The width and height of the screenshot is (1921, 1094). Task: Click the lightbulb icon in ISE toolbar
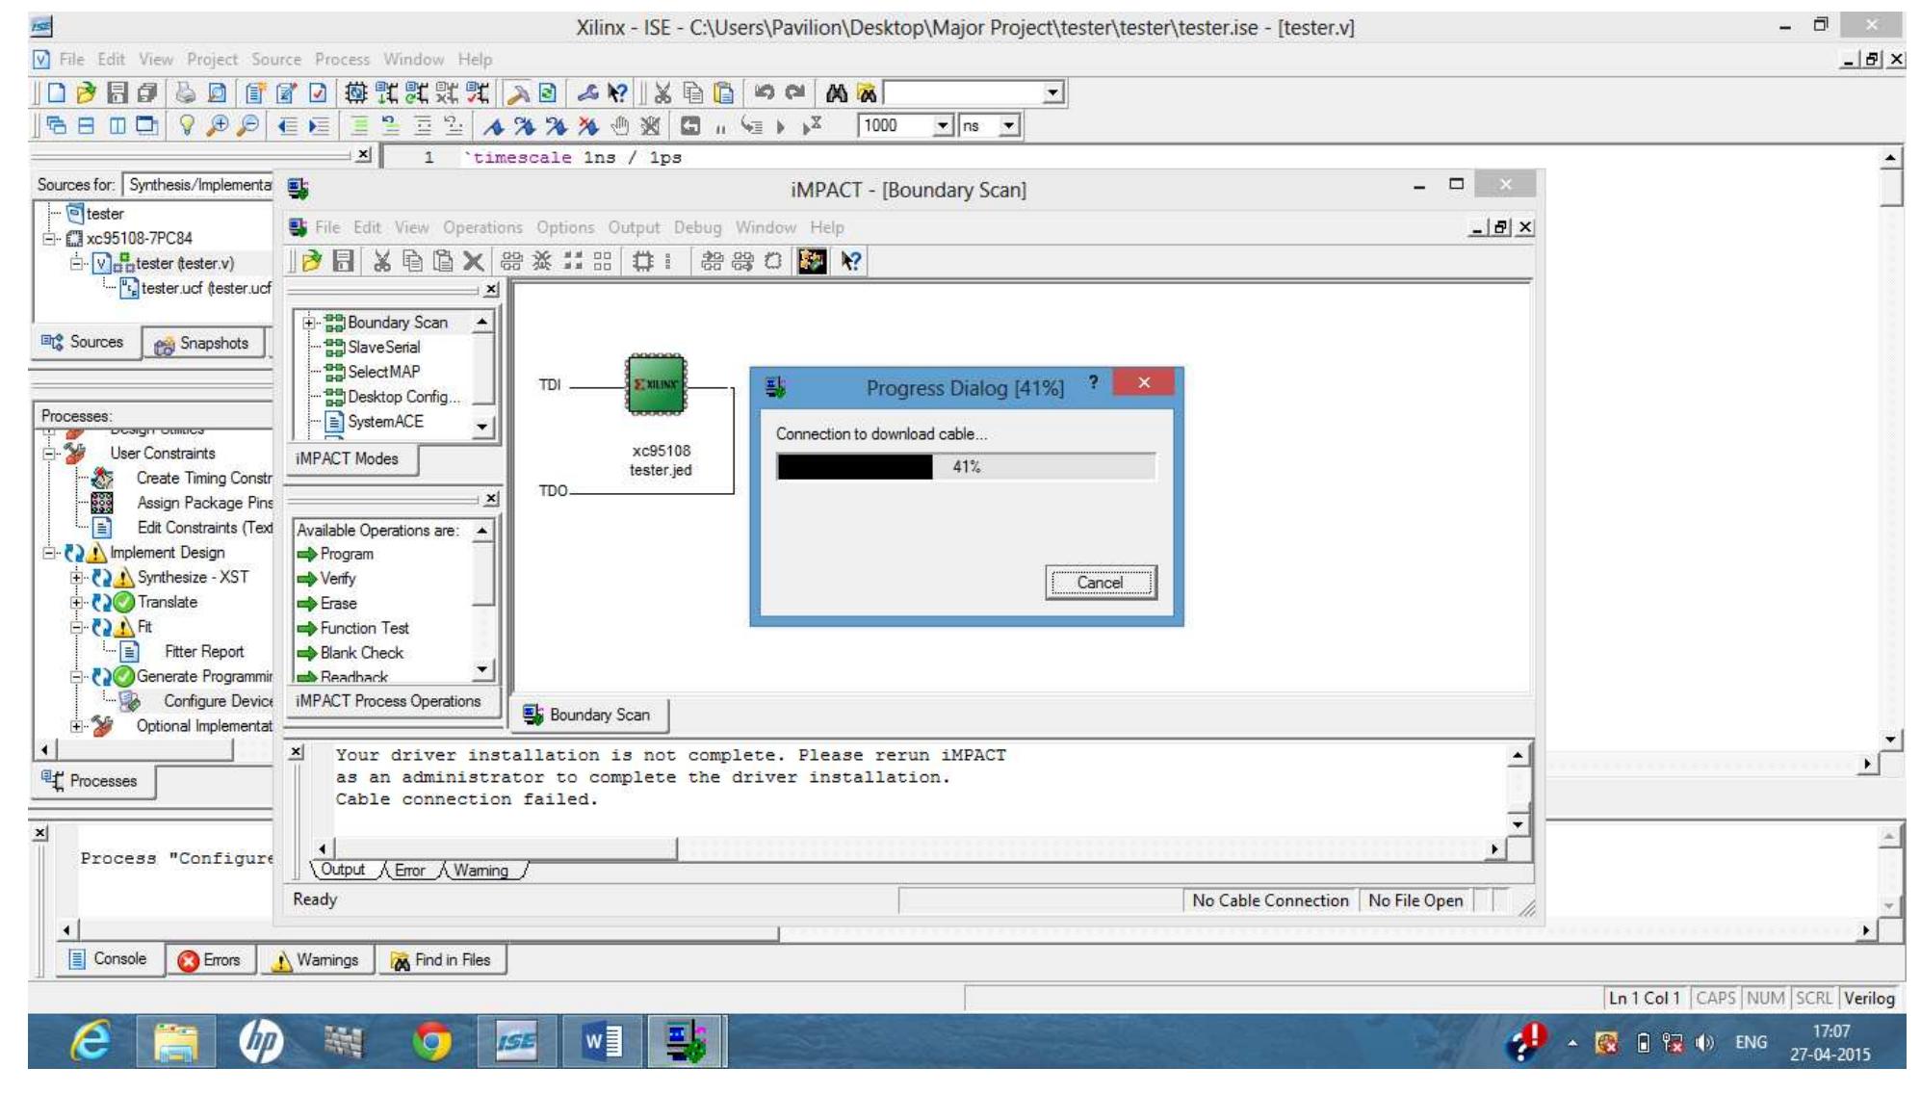coord(187,125)
